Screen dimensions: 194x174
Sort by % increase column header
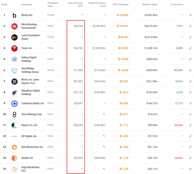pos(177,5)
